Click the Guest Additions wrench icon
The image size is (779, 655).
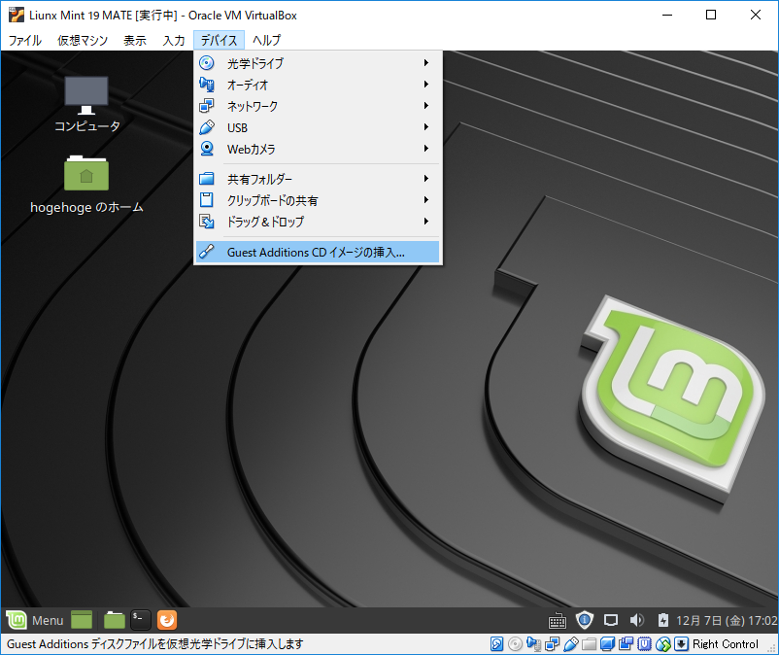coord(207,252)
